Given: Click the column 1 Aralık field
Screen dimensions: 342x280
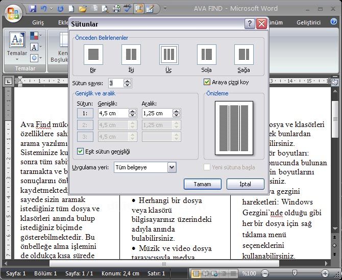Looking at the screenshot, I should 157,113.
